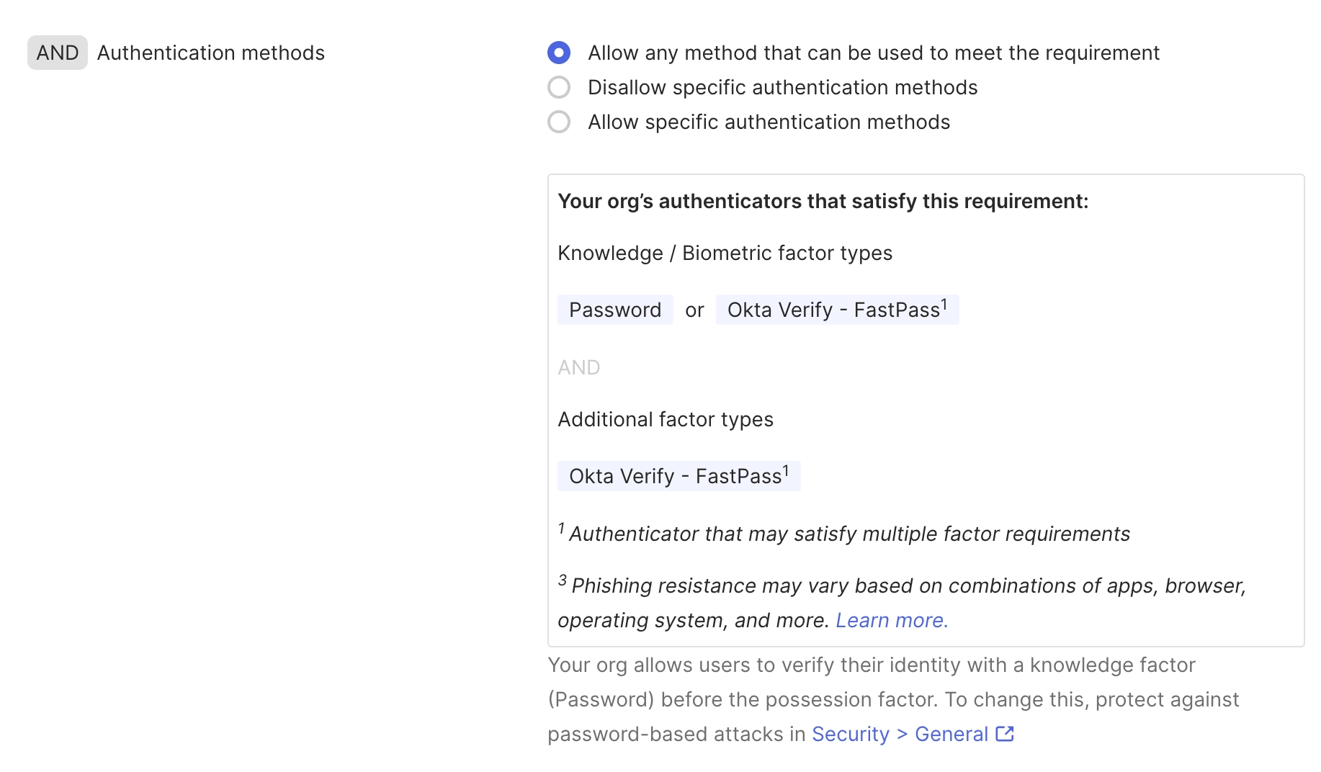Click the Password factor chip
The image size is (1321, 772).
[615, 310]
